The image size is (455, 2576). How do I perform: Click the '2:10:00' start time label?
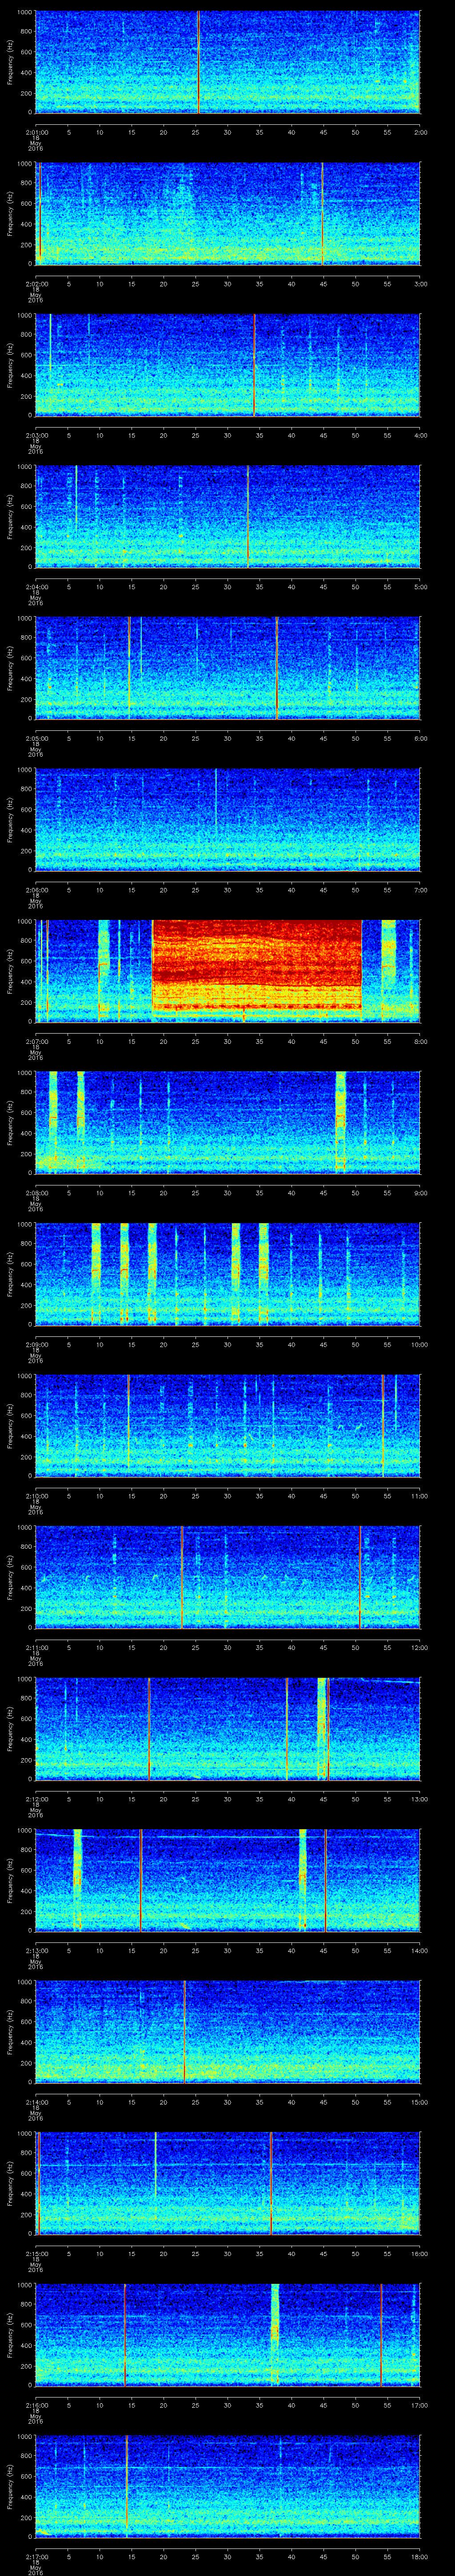pos(36,1495)
